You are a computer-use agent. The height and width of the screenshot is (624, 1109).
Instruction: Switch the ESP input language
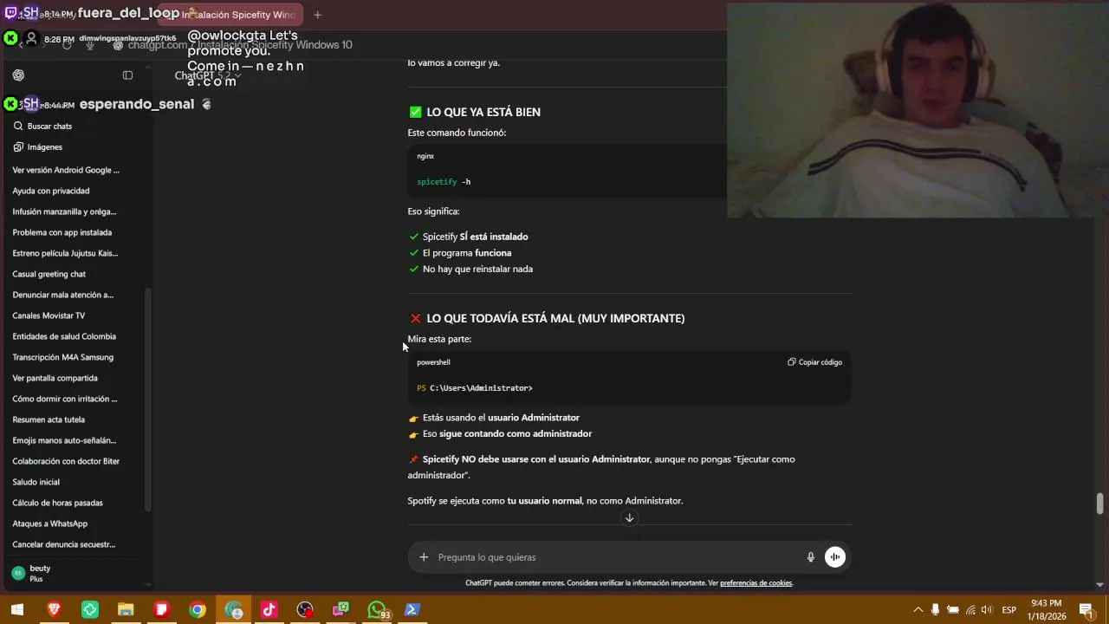point(1009,610)
